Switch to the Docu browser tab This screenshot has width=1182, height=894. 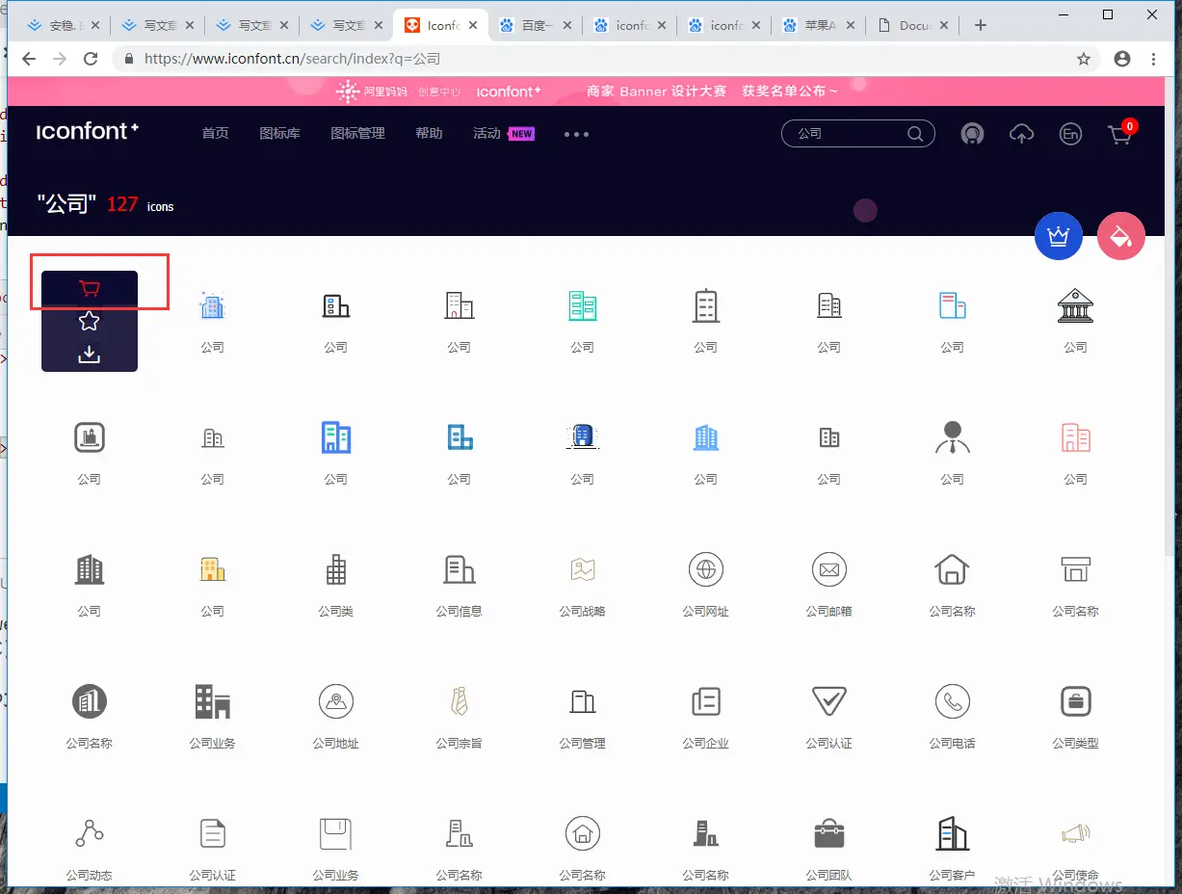(x=912, y=26)
